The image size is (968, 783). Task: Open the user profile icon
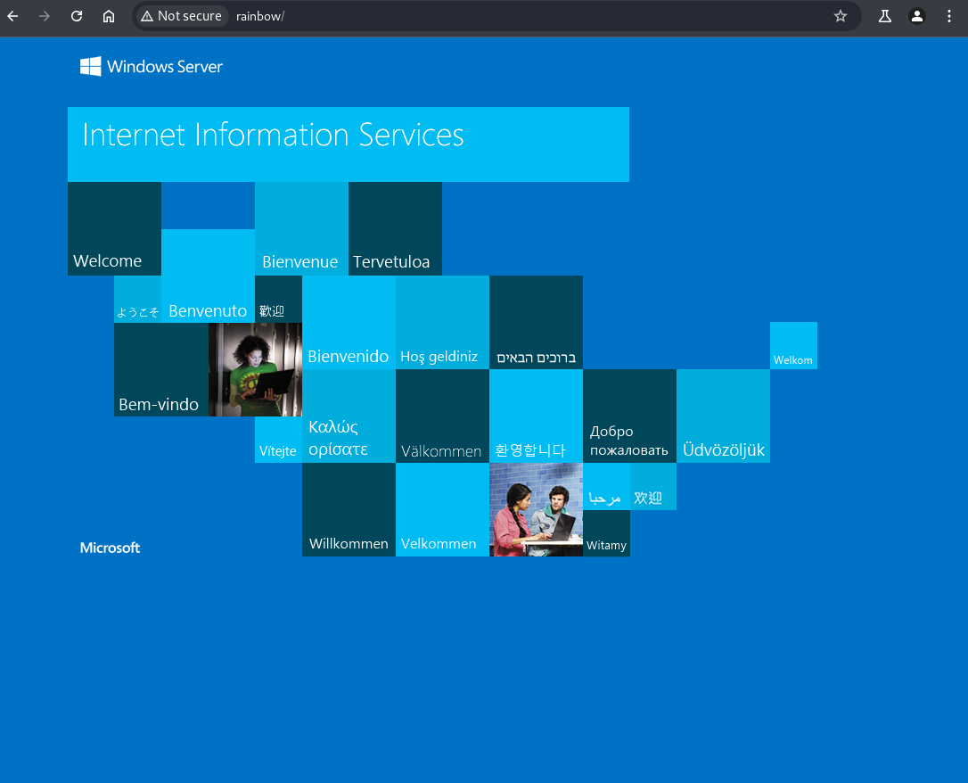pyautogui.click(x=917, y=16)
